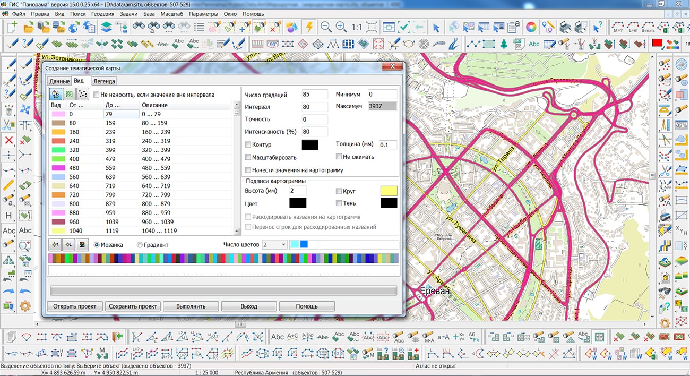Click the lightning bolt icon in top toolbar

tap(309, 27)
